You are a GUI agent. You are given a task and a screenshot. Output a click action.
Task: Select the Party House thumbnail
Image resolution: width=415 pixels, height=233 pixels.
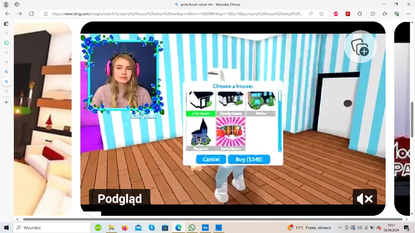coord(231,133)
